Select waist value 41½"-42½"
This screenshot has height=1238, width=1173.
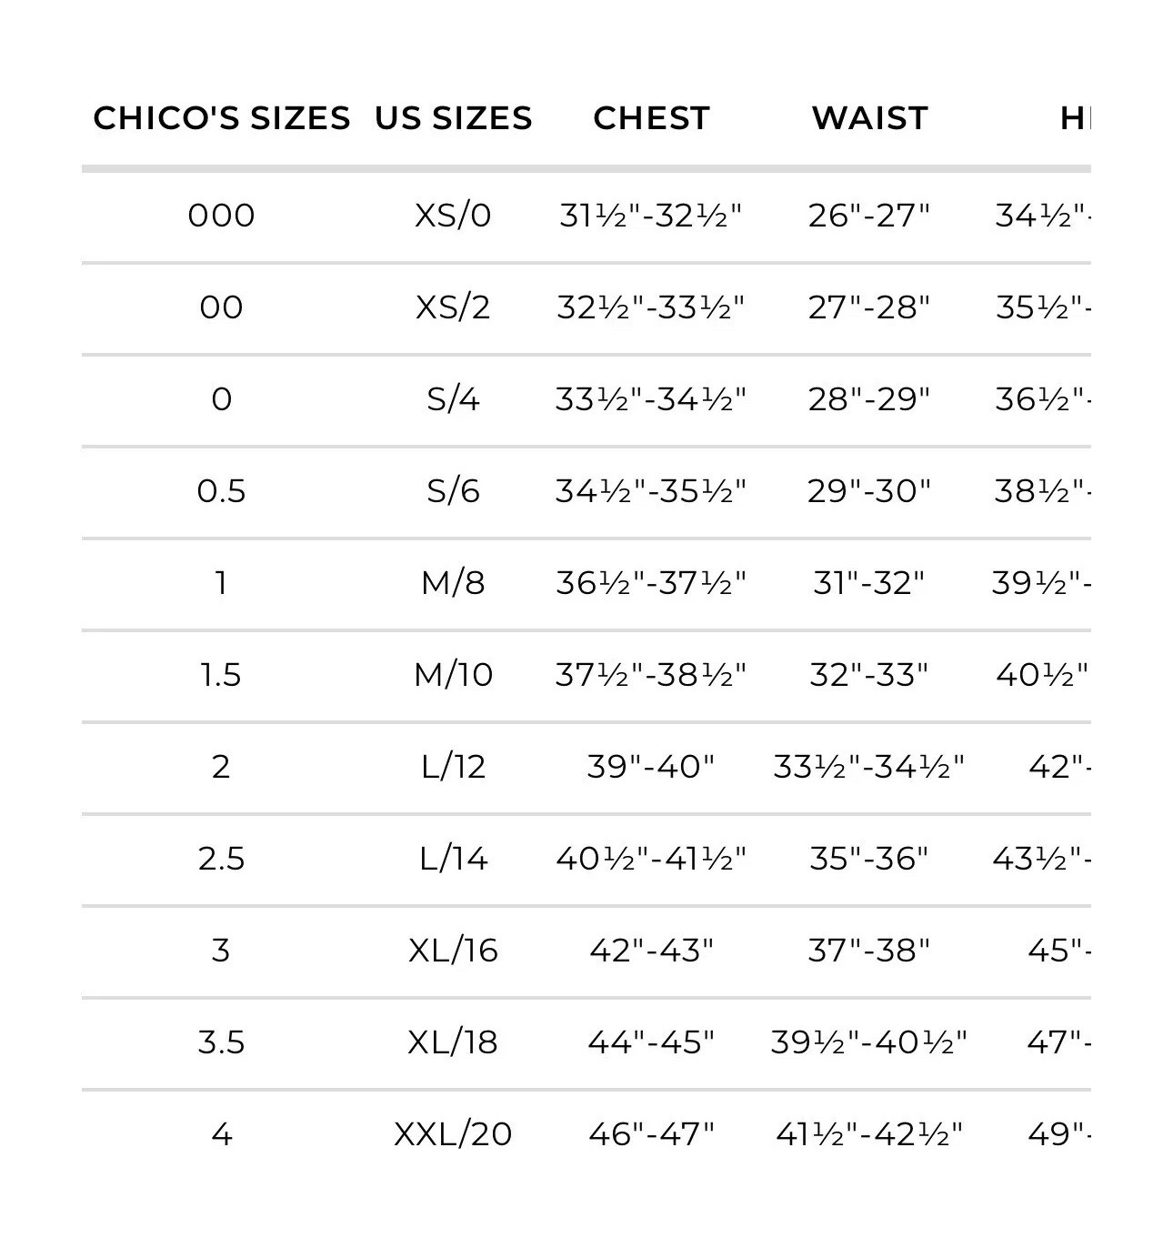(x=869, y=1134)
